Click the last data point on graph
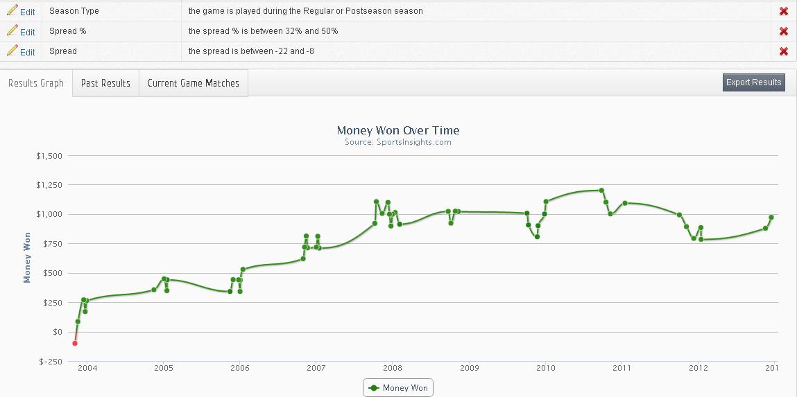797x397 pixels. tap(771, 218)
